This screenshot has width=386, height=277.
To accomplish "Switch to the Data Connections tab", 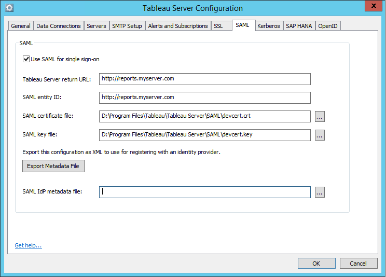I will point(58,26).
